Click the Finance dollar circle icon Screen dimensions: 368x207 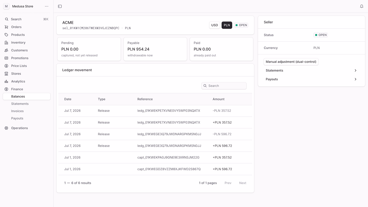coord(6,89)
